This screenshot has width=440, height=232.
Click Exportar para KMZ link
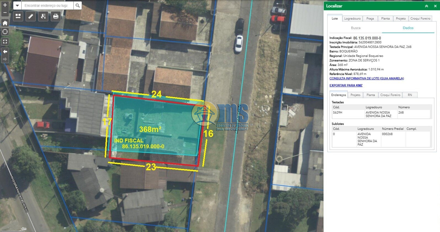pyautogui.click(x=346, y=85)
